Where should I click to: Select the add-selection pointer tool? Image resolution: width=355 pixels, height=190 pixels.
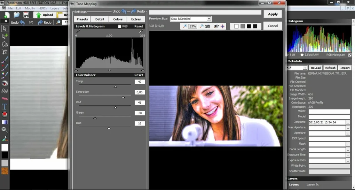coord(5,36)
